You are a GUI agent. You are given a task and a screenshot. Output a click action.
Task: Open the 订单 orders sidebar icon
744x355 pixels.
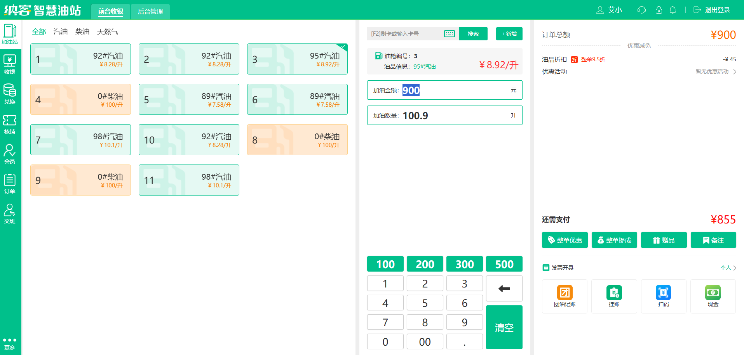[x=10, y=184]
